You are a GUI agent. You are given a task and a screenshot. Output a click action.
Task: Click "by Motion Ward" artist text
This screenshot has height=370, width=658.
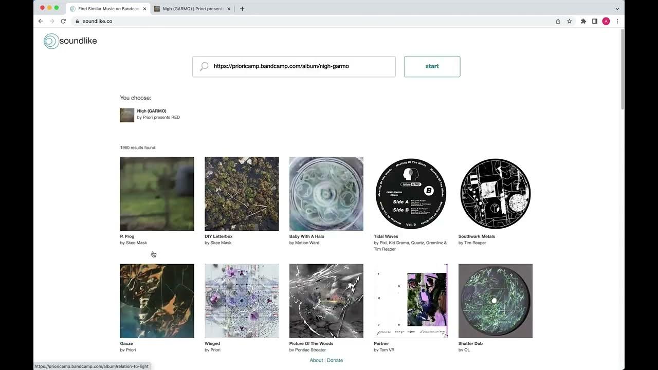pyautogui.click(x=304, y=243)
